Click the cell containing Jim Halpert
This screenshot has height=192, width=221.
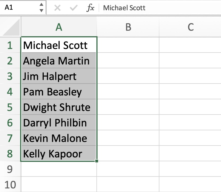(x=59, y=76)
